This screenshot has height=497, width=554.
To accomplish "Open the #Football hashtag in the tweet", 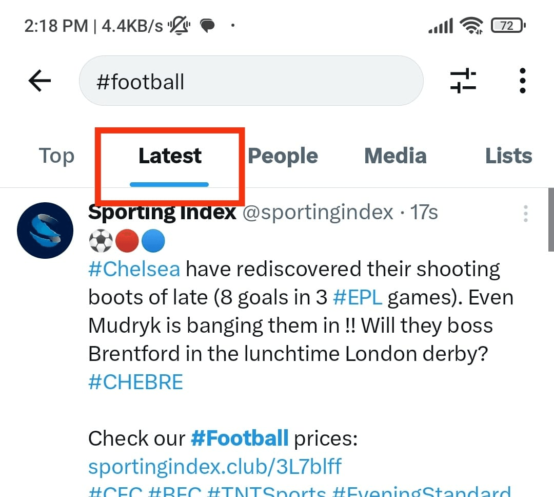I will coord(240,438).
